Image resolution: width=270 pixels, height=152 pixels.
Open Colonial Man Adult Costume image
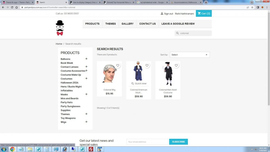click(x=168, y=74)
